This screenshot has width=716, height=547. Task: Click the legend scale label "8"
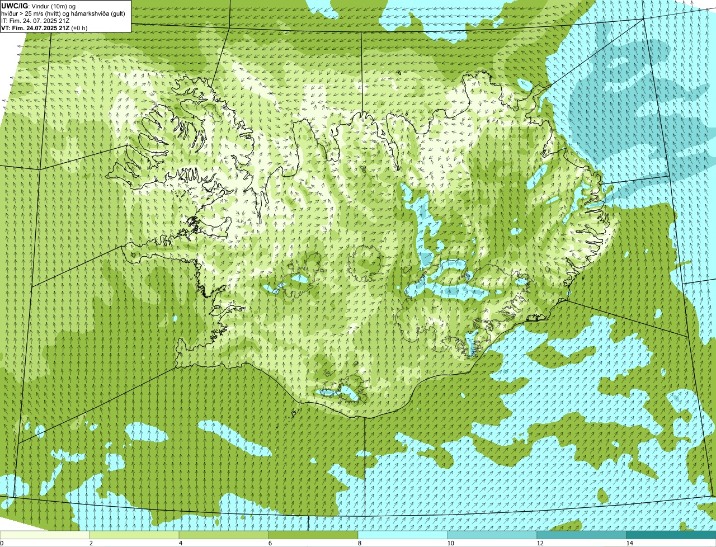click(359, 543)
